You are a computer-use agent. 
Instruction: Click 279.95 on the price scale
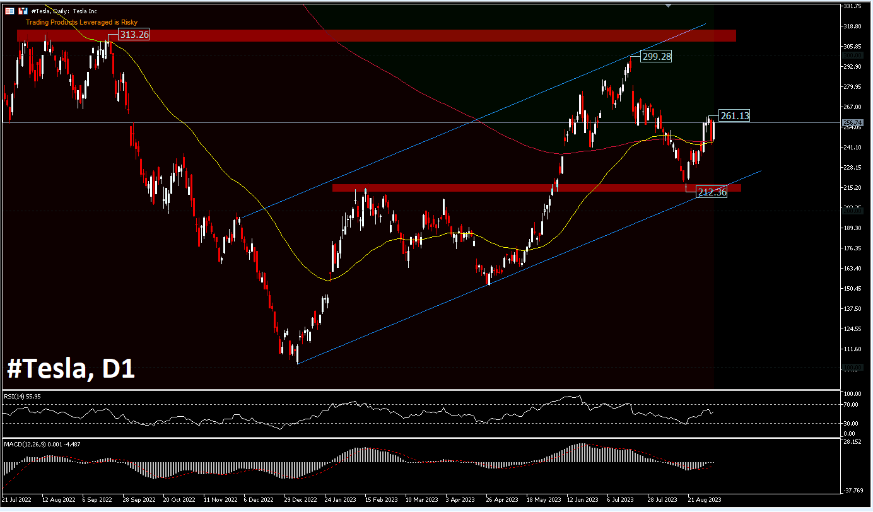click(853, 87)
